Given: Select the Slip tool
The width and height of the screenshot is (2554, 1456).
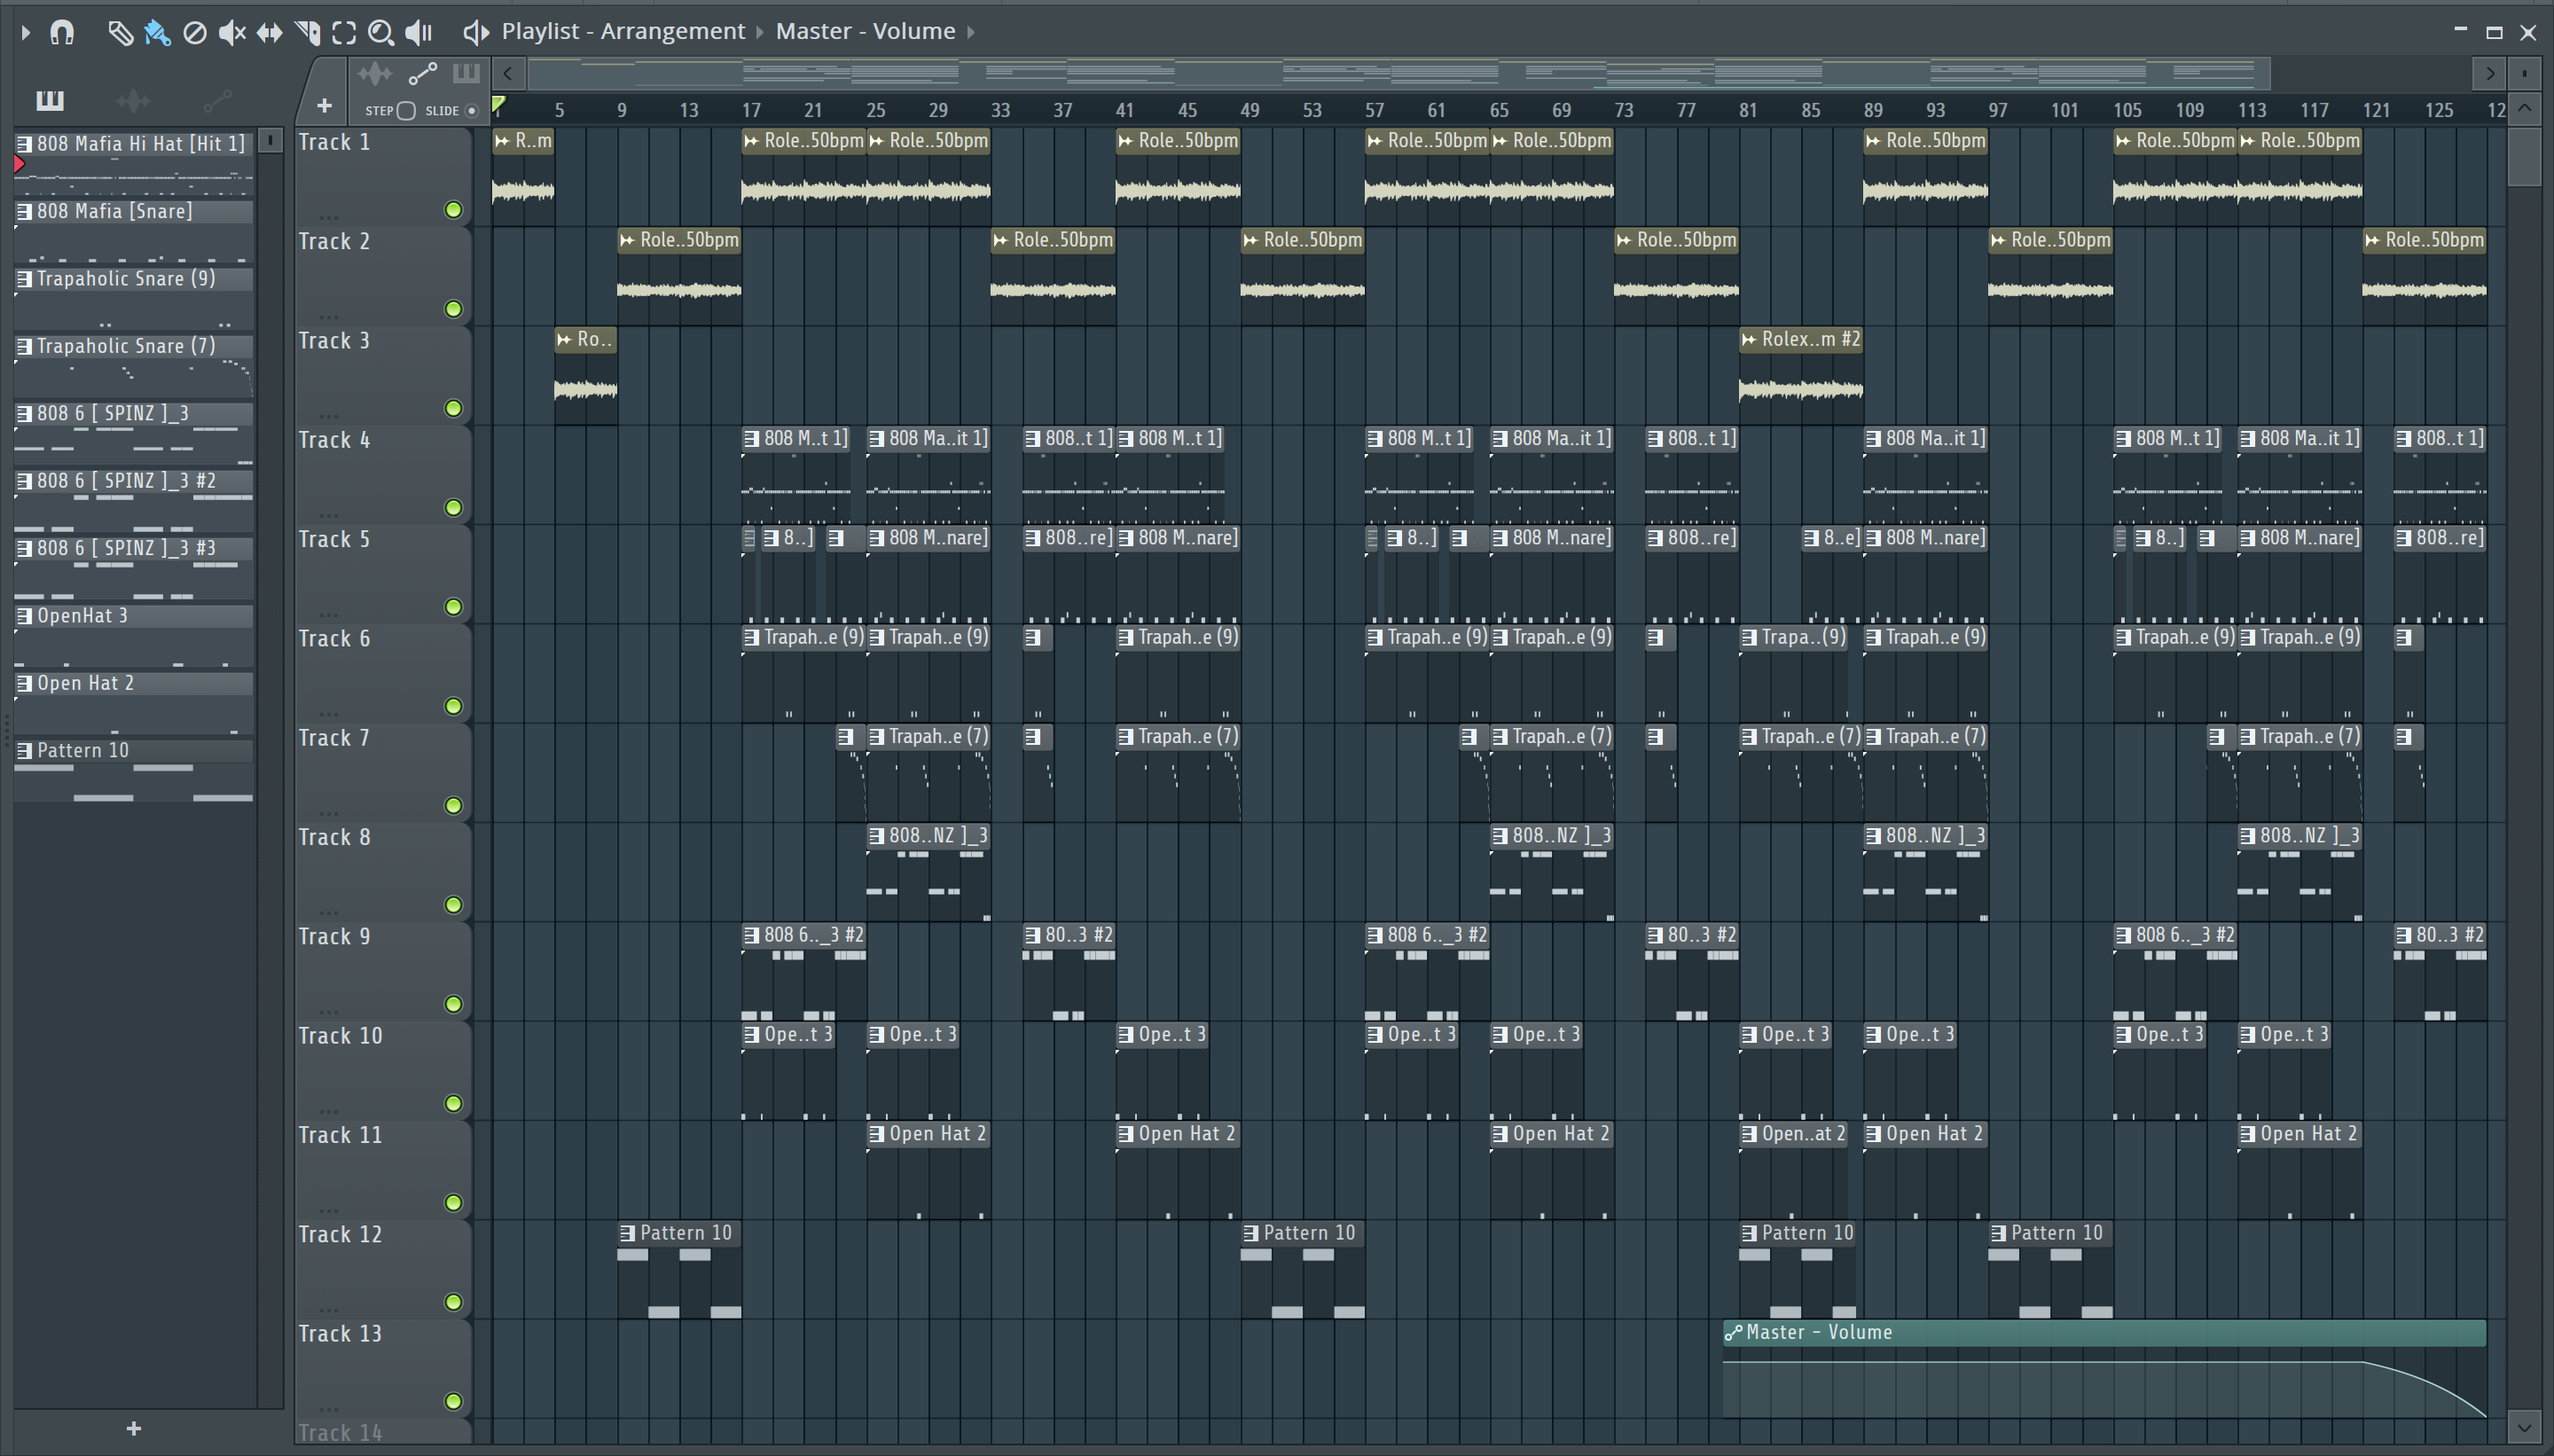Looking at the screenshot, I should 269,33.
